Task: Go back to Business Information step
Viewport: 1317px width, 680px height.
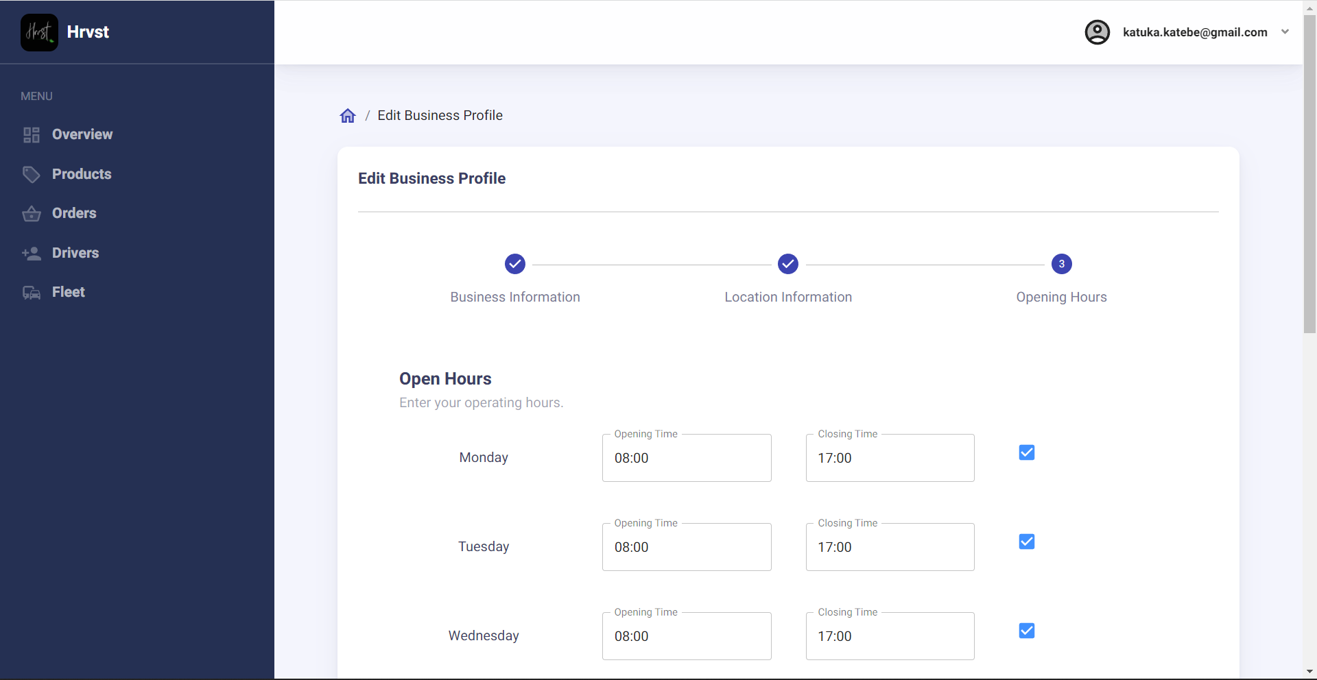Action: click(514, 264)
